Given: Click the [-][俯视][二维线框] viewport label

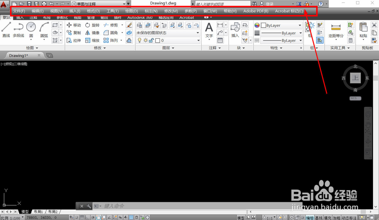Looking at the screenshot, I should (x=14, y=64).
